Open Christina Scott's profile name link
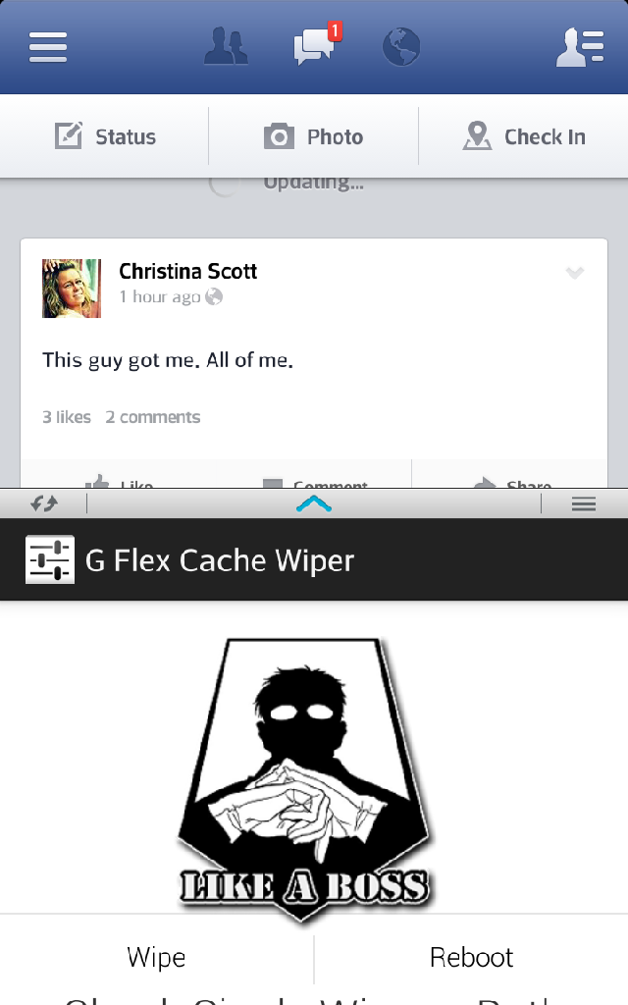This screenshot has height=1005, width=628. click(187, 271)
